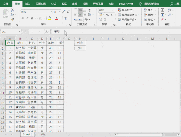The width and height of the screenshot is (181, 137).
Task: Click the Clear eraser icon
Action: tap(162, 19)
